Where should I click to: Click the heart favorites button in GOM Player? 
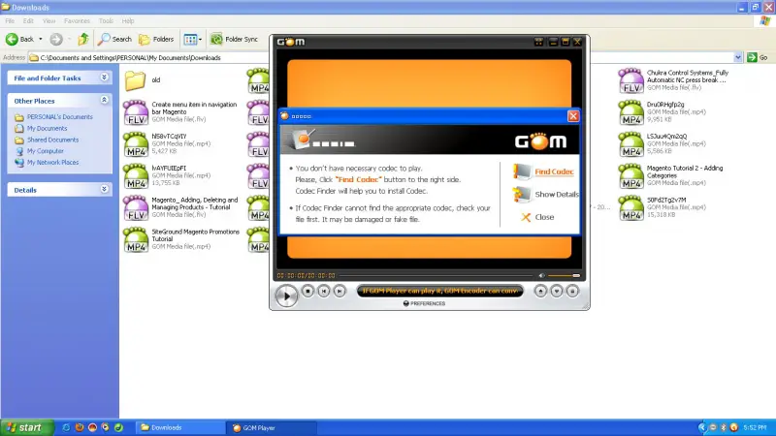pos(556,292)
